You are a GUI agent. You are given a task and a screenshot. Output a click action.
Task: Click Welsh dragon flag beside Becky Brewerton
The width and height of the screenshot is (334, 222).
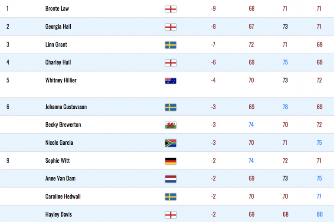pos(170,125)
